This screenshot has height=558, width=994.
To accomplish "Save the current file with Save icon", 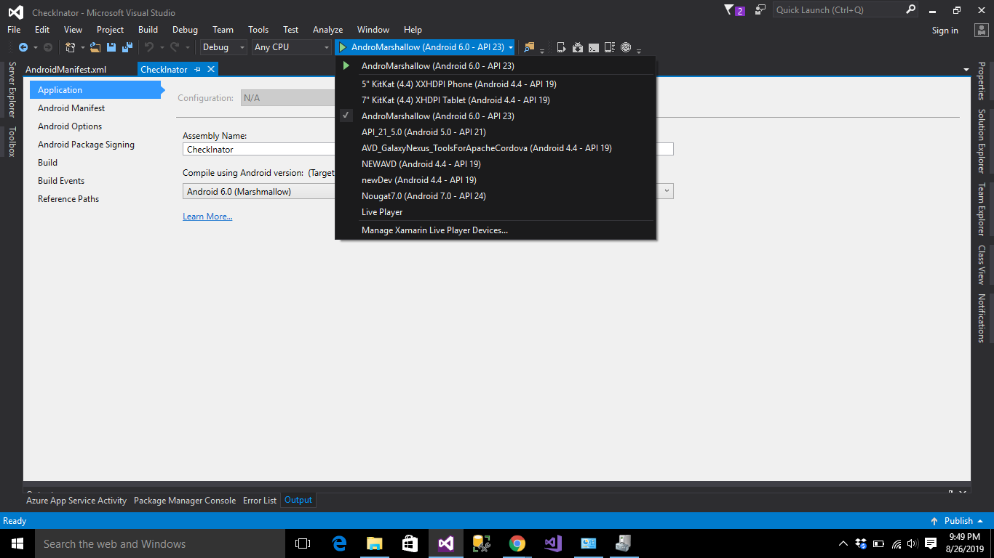I will [x=111, y=47].
